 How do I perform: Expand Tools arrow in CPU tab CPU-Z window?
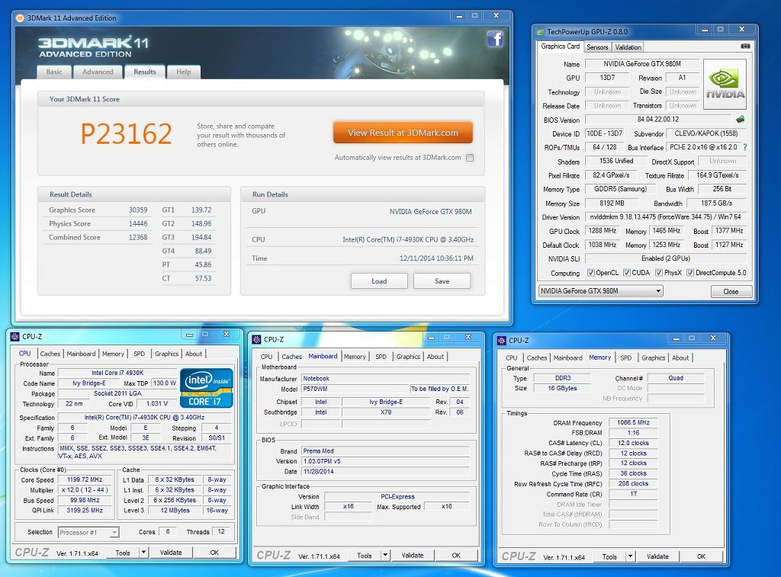pos(143,552)
